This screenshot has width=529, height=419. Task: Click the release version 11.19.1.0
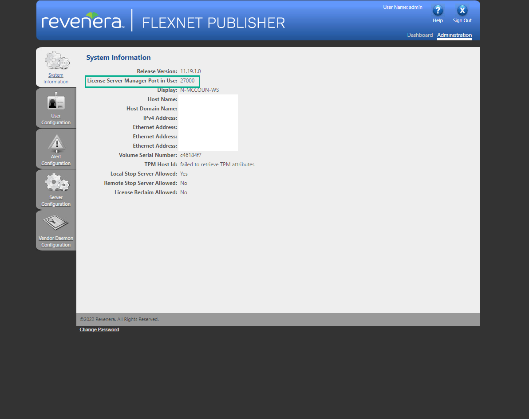(x=190, y=71)
